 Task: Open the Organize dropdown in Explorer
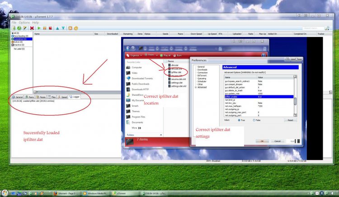coord(134,56)
